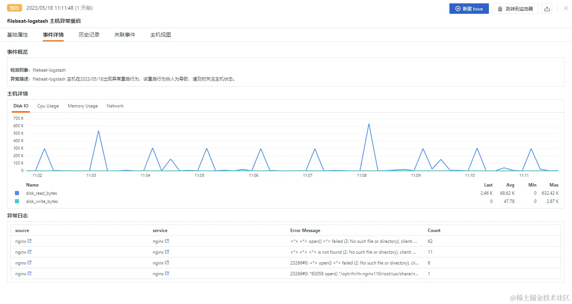The height and width of the screenshot is (304, 572).
Task: Click the 警告 status badge
Action: click(x=15, y=8)
